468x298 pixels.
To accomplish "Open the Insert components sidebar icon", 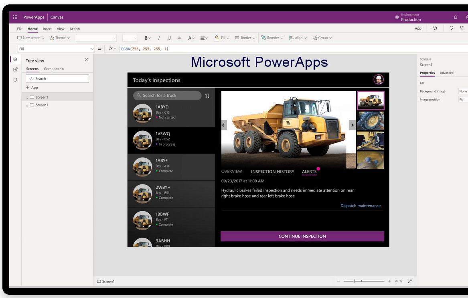I will [x=15, y=69].
